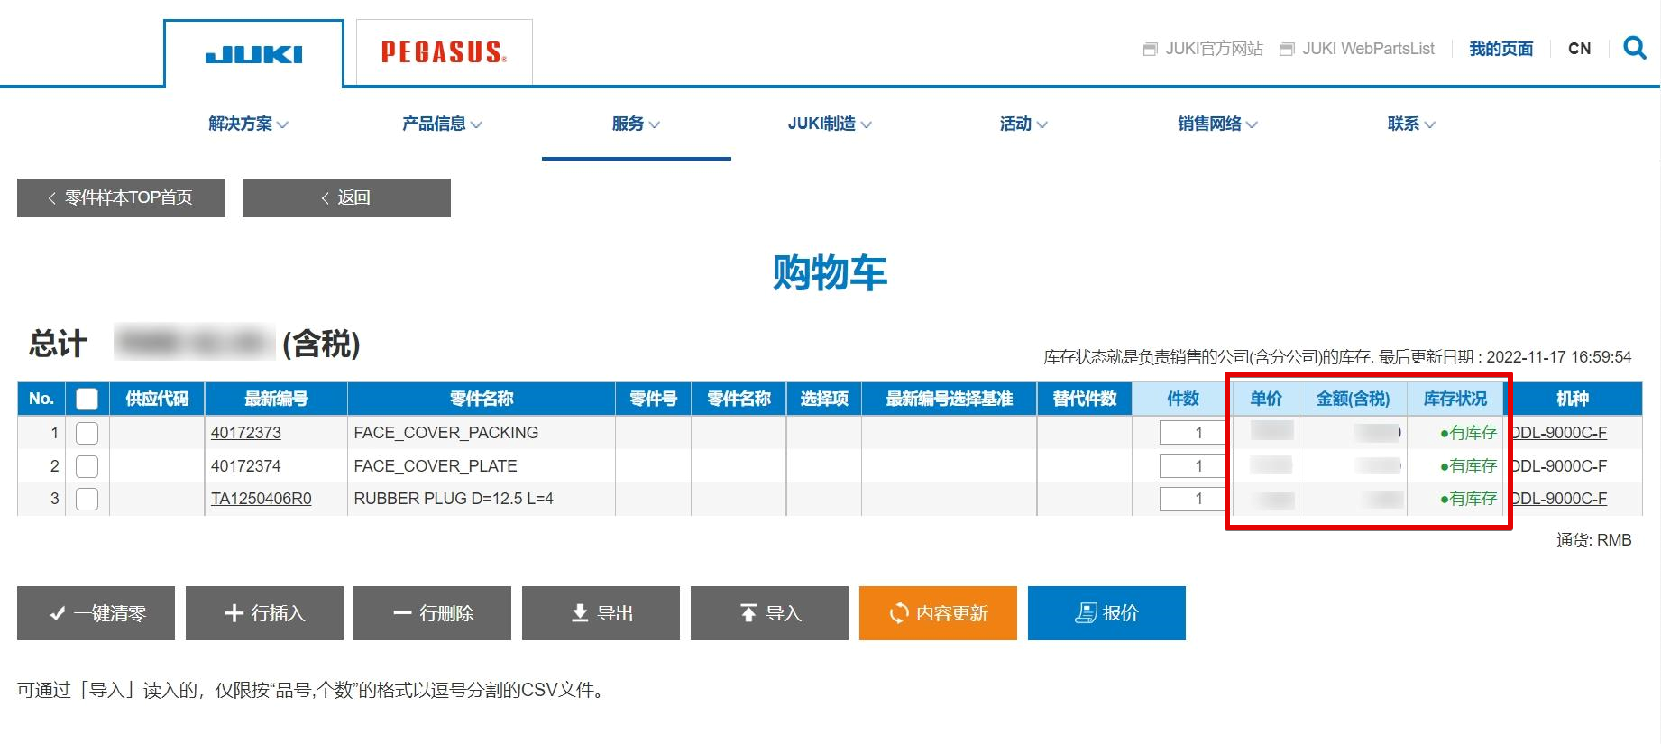
Task: Expand the 产品信息 dropdown menu
Action: coord(442,124)
